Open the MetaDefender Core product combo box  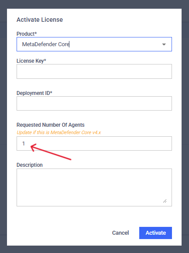pos(94,44)
